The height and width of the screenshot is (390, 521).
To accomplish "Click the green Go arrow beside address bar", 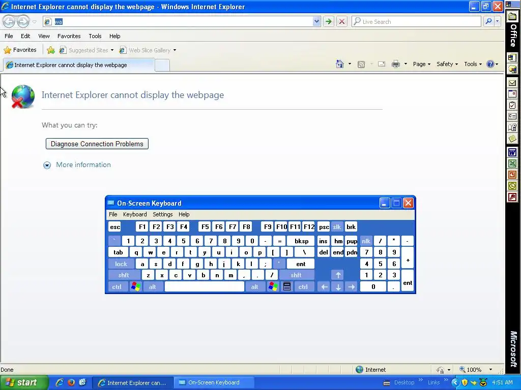I will (x=329, y=21).
